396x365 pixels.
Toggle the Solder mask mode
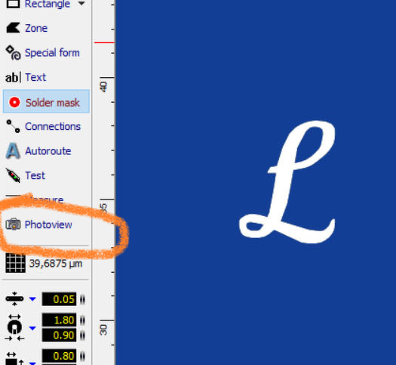click(x=46, y=101)
